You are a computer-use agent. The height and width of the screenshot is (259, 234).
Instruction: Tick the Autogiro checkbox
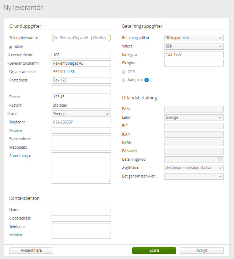point(123,80)
